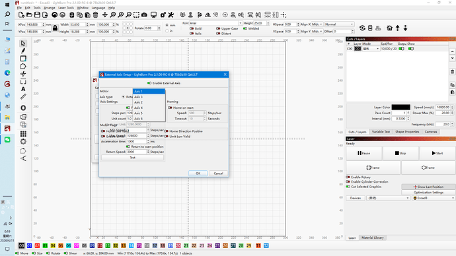The width and height of the screenshot is (456, 256).
Task: Click the monitor Preview icon
Action: pos(153,15)
